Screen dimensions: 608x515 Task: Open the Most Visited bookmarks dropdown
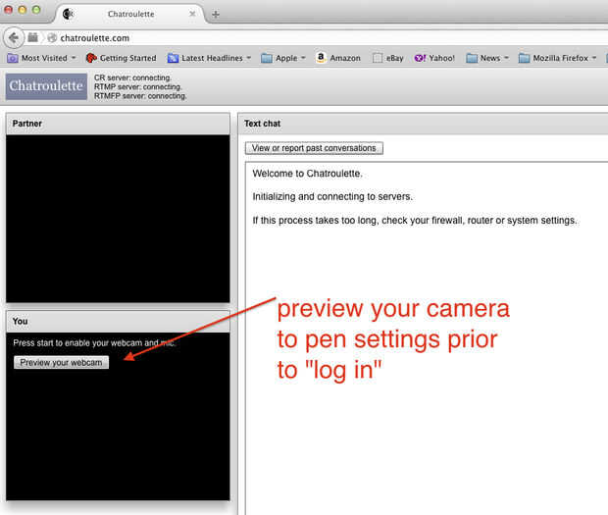coord(42,58)
